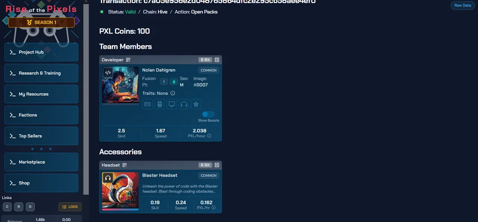Image resolution: width=478 pixels, height=222 pixels.
Task: Click the C link button
Action: 7,207
